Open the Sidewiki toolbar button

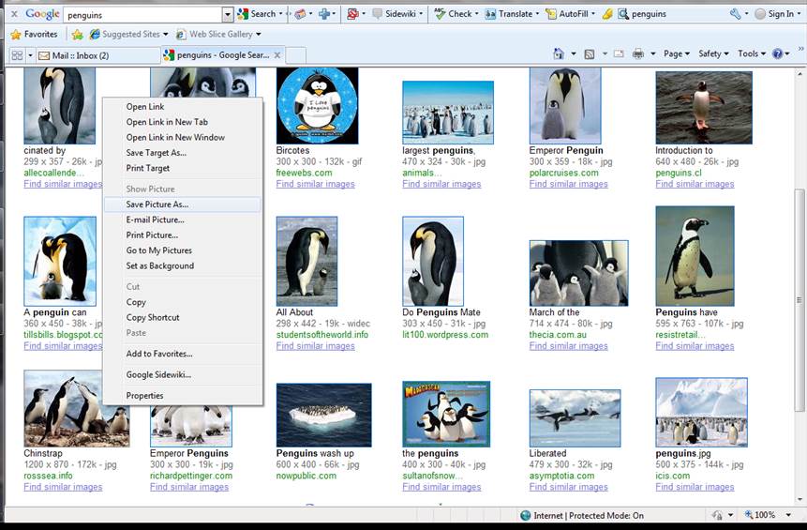(394, 14)
